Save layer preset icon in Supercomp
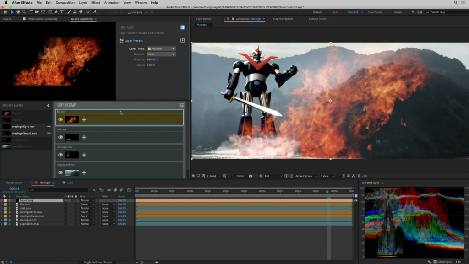The image size is (469, 264). click(182, 40)
